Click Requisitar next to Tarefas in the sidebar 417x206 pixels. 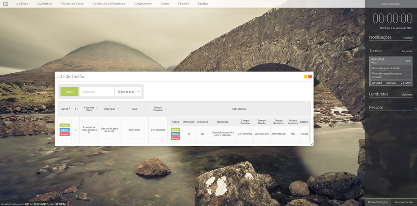[407, 51]
